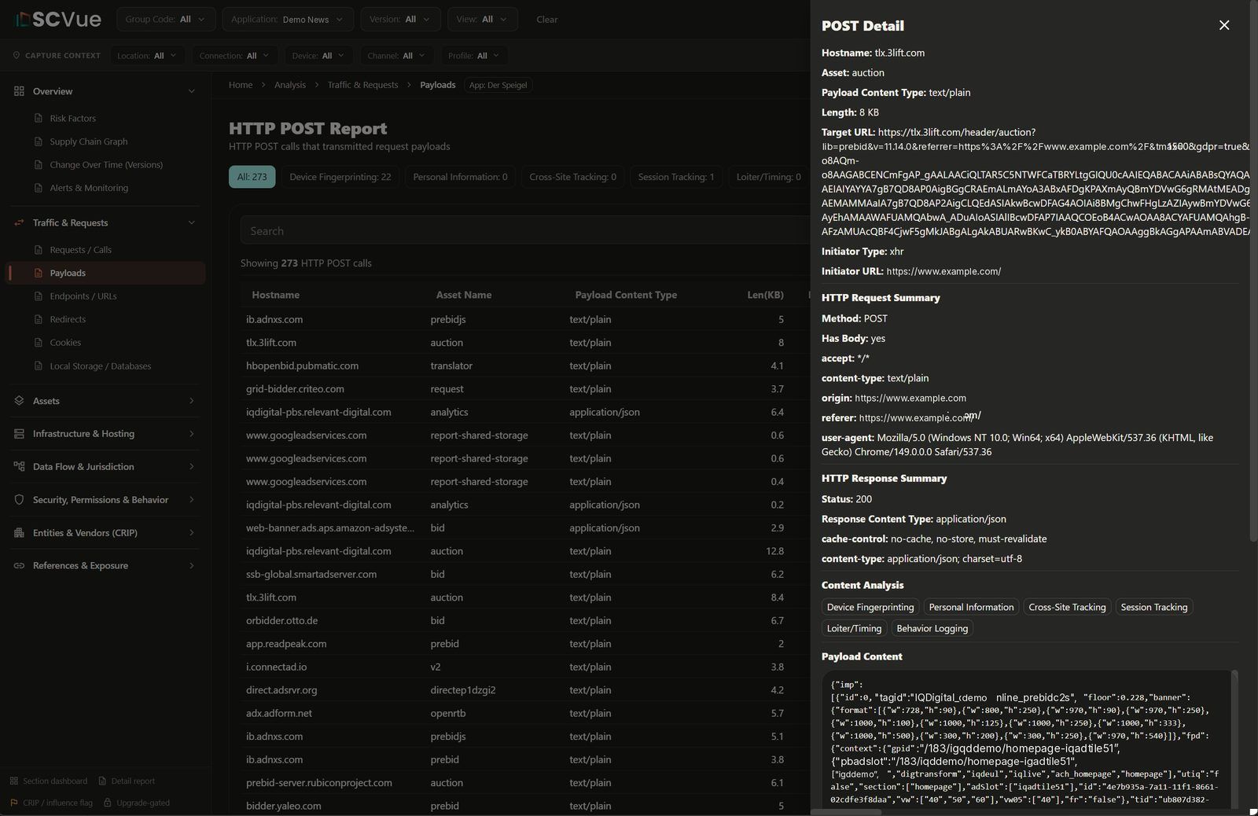Click the Endpoints / URLs icon

point(39,296)
